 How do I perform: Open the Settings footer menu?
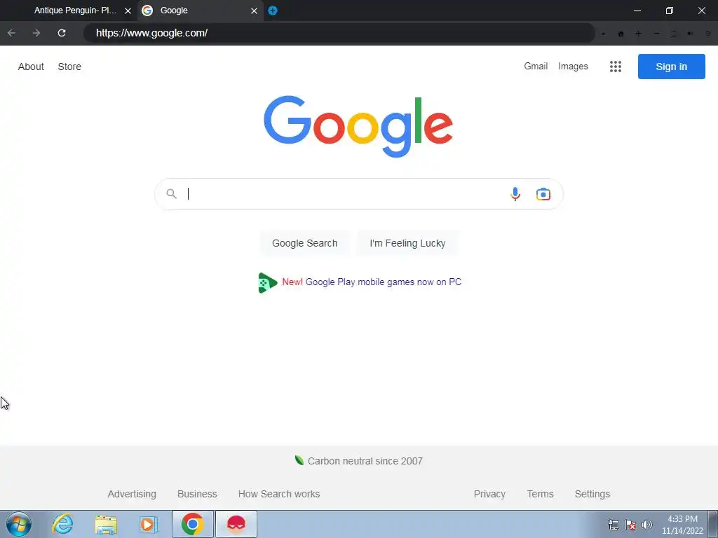(592, 494)
